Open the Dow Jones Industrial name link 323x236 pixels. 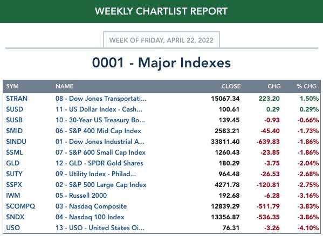100,142
